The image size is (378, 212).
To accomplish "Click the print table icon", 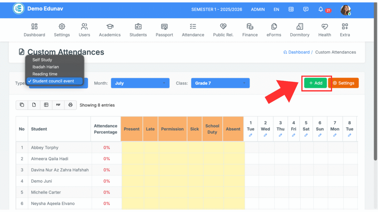I will click(x=71, y=105).
